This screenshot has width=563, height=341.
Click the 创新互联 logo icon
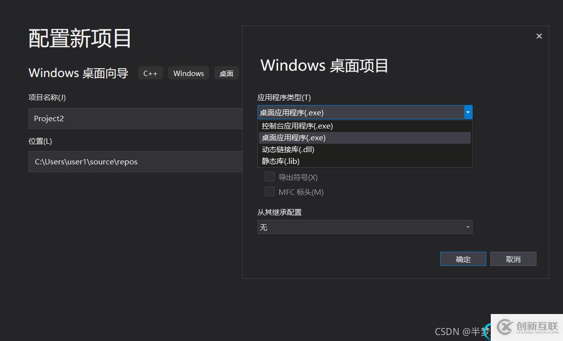coord(505,327)
